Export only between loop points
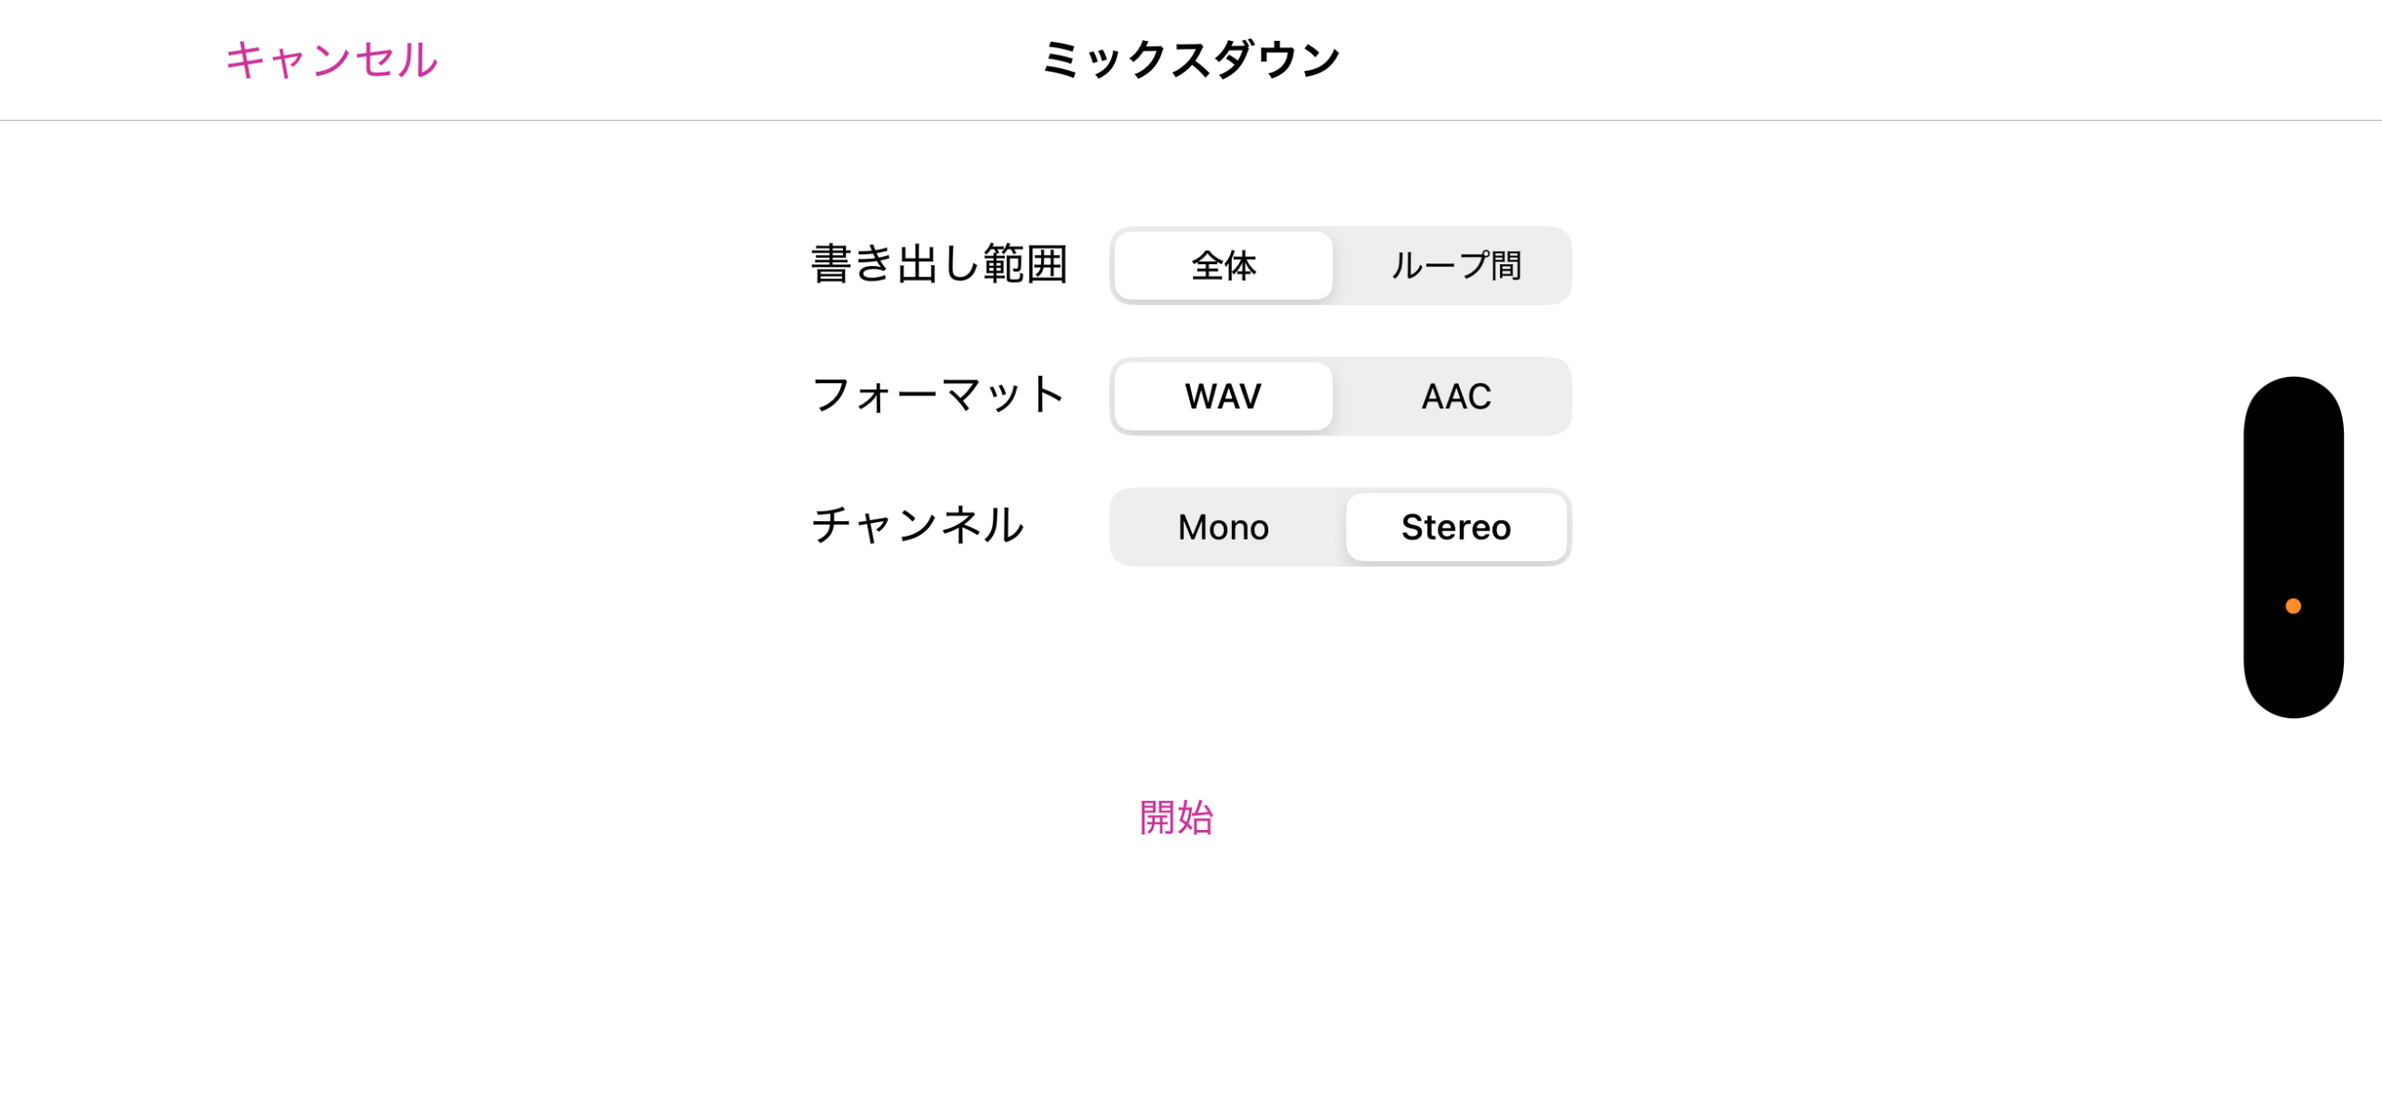2382x1095 pixels. coord(1455,266)
